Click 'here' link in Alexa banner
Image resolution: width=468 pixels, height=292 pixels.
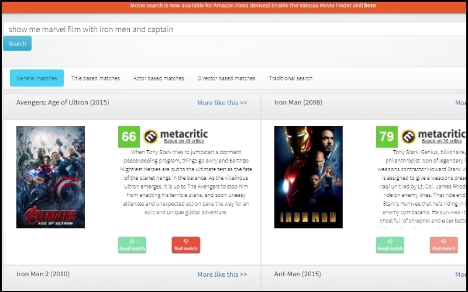pos(370,5)
